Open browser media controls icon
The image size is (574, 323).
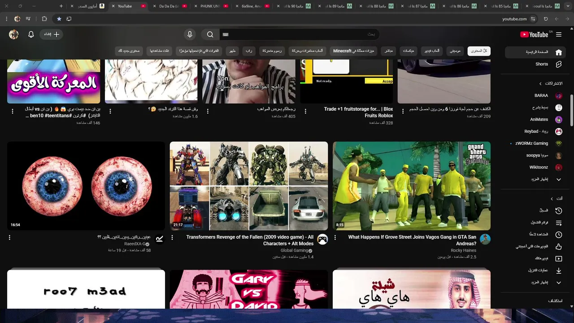click(x=29, y=19)
